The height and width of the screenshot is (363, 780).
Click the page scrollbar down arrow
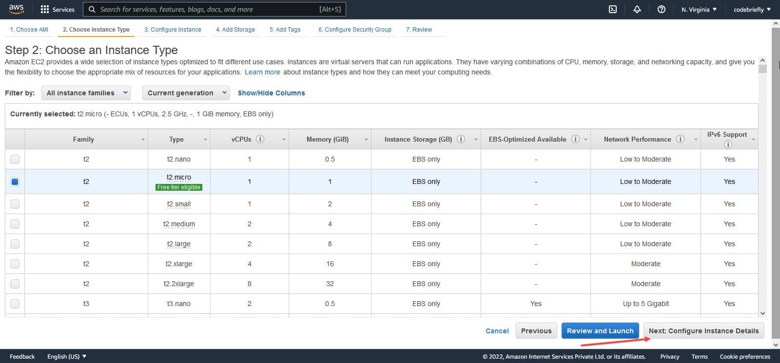[x=776, y=345]
